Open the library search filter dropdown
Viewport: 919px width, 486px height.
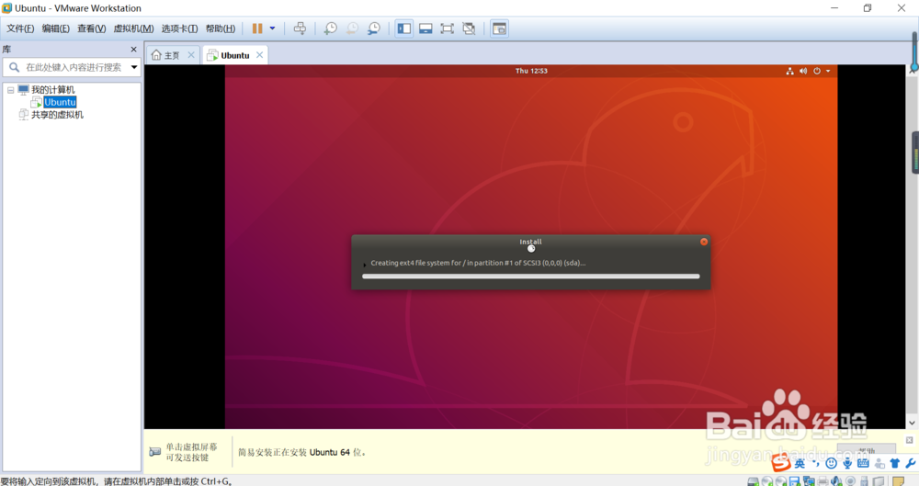point(134,67)
